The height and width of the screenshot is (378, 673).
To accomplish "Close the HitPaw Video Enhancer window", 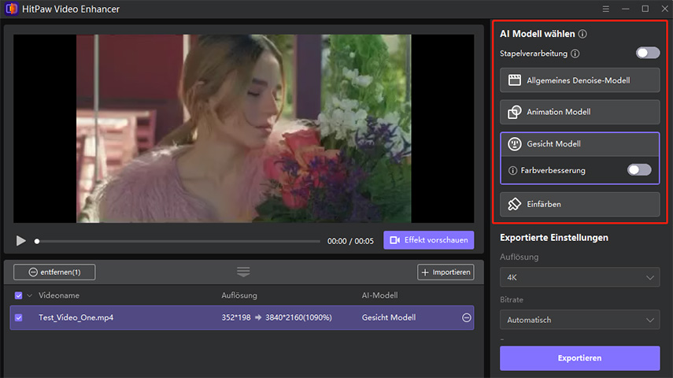I will point(665,9).
